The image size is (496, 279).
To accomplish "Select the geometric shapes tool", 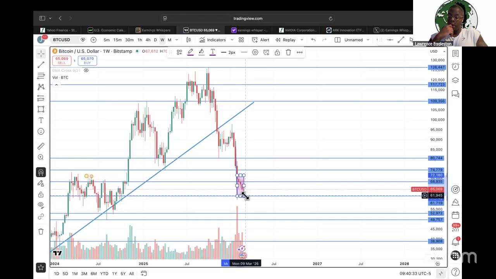I will 41,109.
